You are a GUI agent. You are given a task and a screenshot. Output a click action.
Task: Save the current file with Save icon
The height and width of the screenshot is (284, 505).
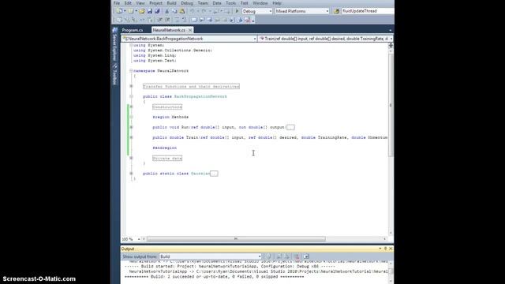pos(150,11)
